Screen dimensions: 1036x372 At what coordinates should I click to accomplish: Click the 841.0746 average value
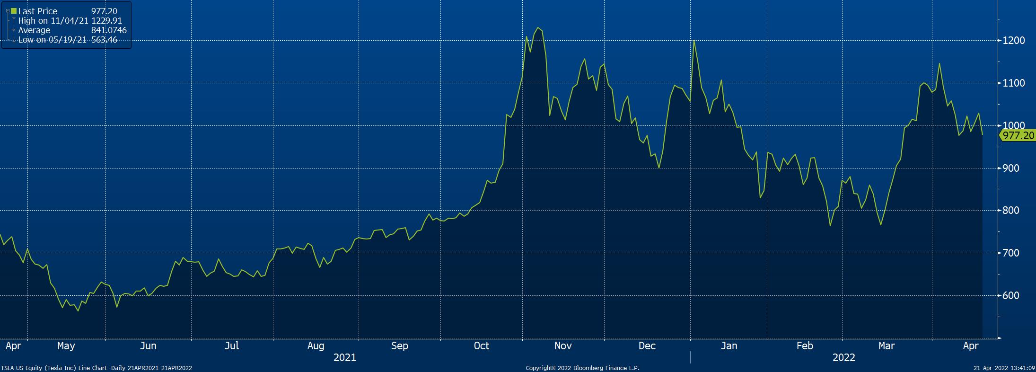pos(109,30)
